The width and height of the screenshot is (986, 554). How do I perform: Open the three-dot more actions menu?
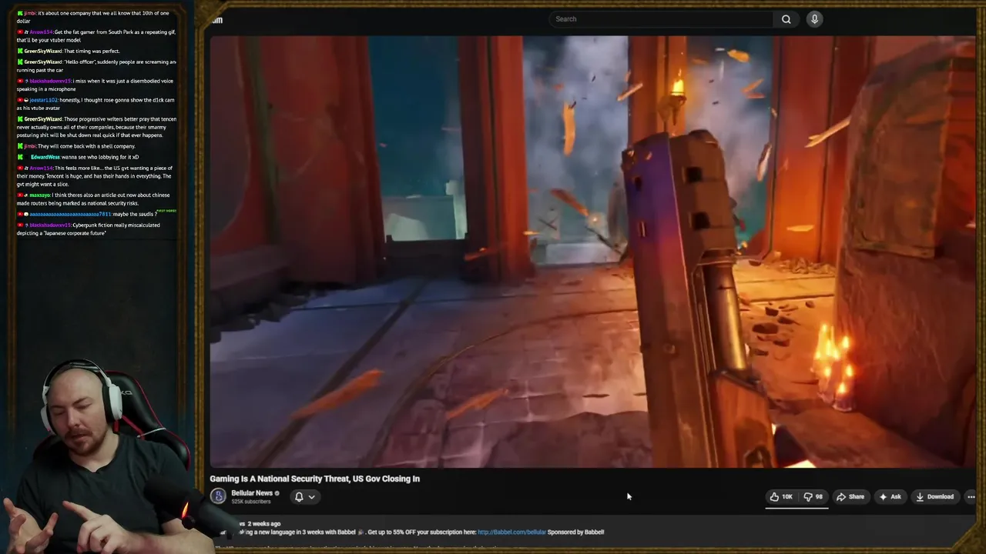coord(971,497)
